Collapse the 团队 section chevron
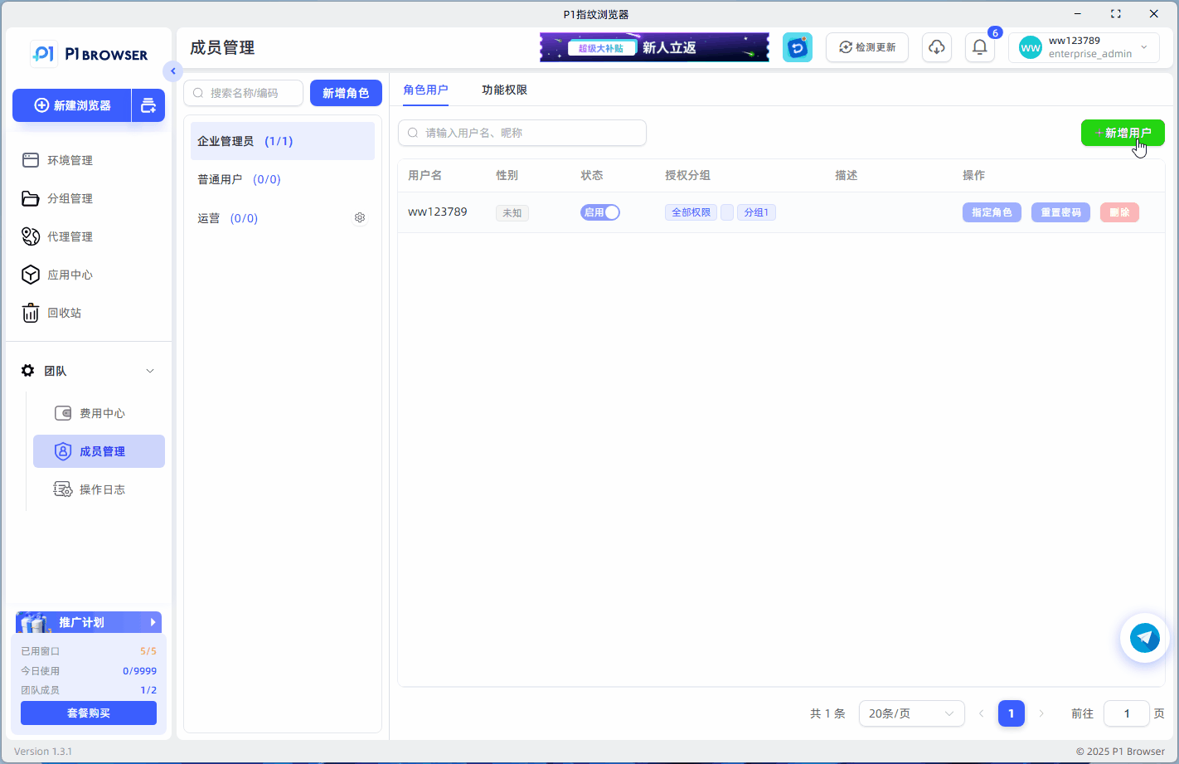The image size is (1179, 764). pos(149,371)
